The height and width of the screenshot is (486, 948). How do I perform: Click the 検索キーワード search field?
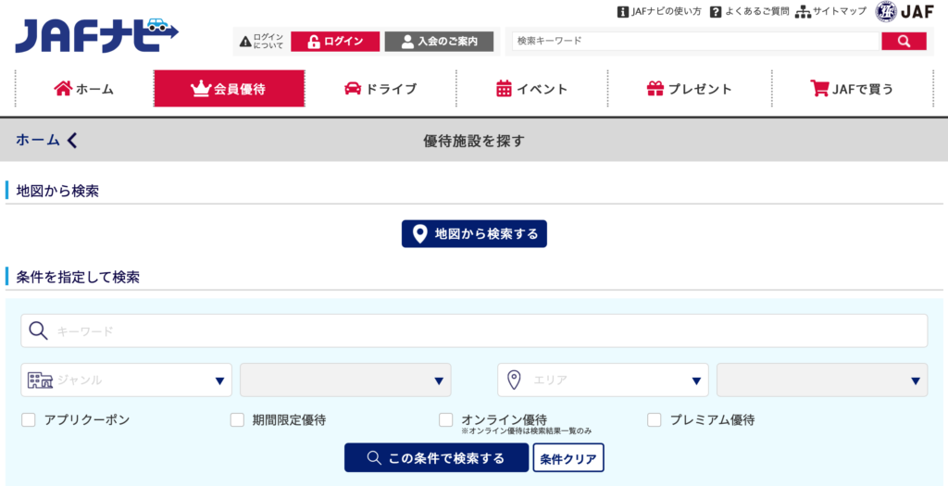[695, 41]
